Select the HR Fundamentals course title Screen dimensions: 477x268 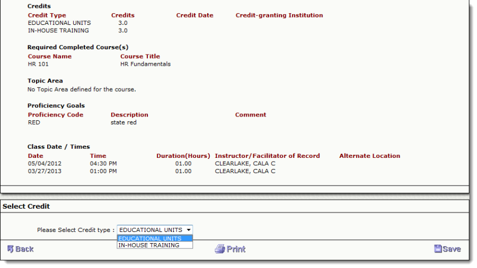[x=145, y=64]
